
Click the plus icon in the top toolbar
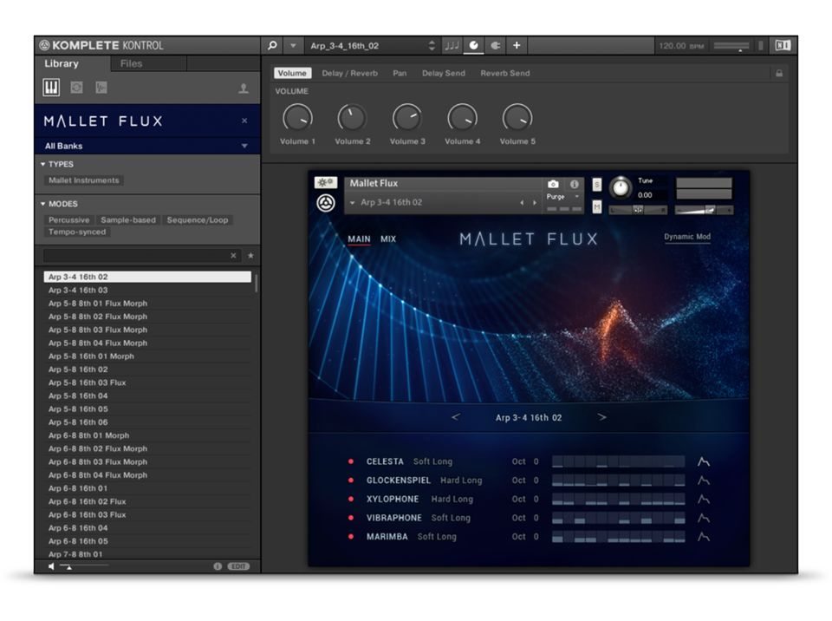tap(517, 46)
